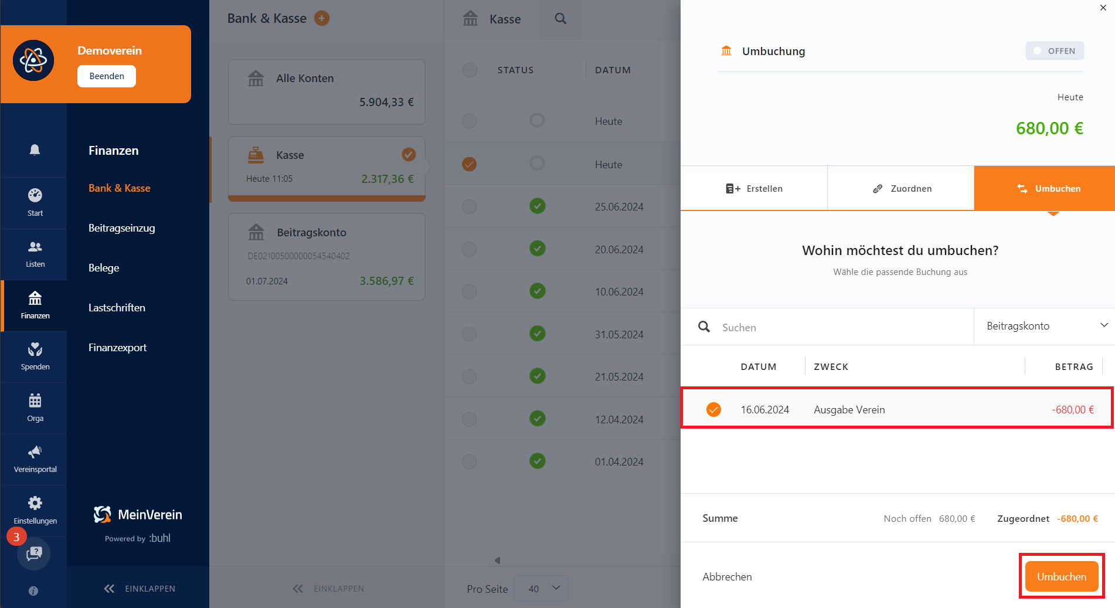Click the open status circle of first Heute row

[538, 121]
